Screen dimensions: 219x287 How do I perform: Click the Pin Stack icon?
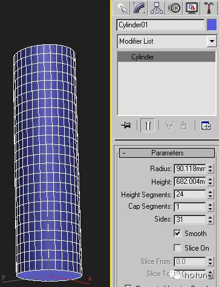126,125
